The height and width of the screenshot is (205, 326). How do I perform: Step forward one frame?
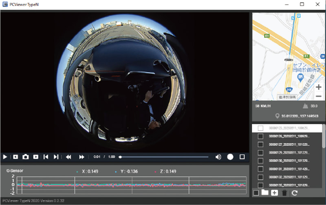36,157
